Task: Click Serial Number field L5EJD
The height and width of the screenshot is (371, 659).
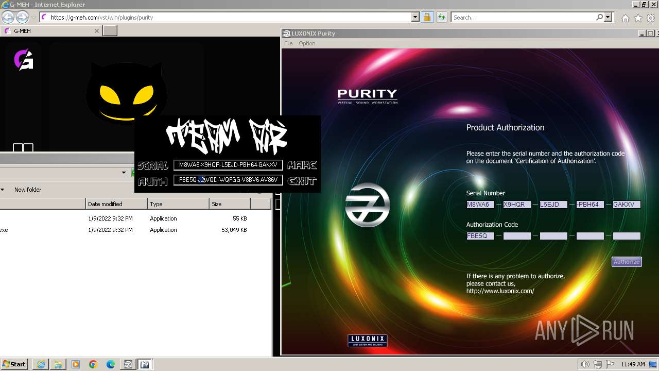Action: (553, 205)
